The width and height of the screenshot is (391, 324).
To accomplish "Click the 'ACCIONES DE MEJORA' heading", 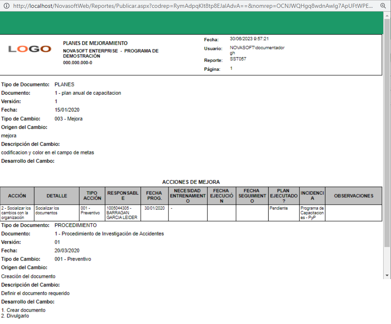I will point(191,182).
